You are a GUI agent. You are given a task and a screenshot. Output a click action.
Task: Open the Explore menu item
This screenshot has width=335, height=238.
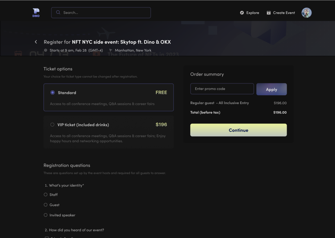pos(252,13)
